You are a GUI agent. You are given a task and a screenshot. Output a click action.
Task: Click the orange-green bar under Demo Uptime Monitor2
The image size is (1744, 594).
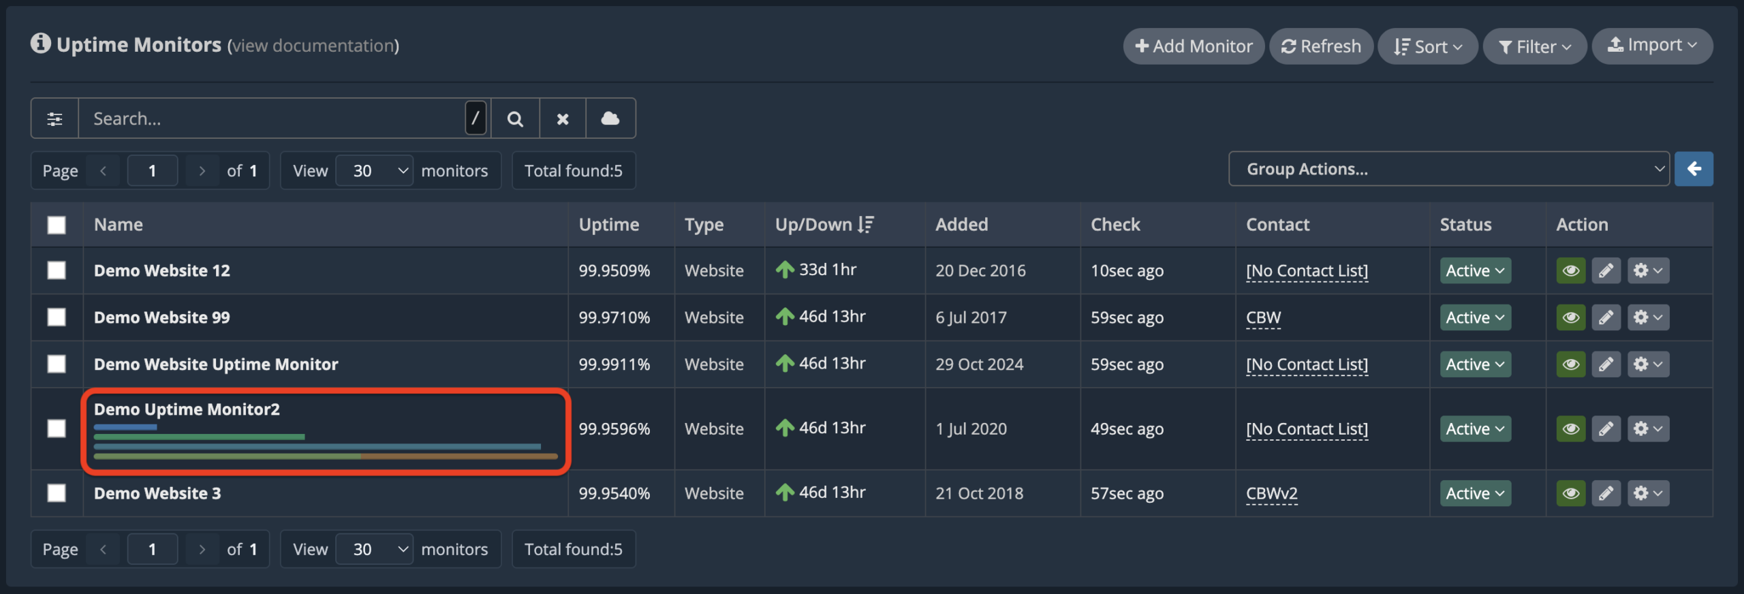point(326,456)
